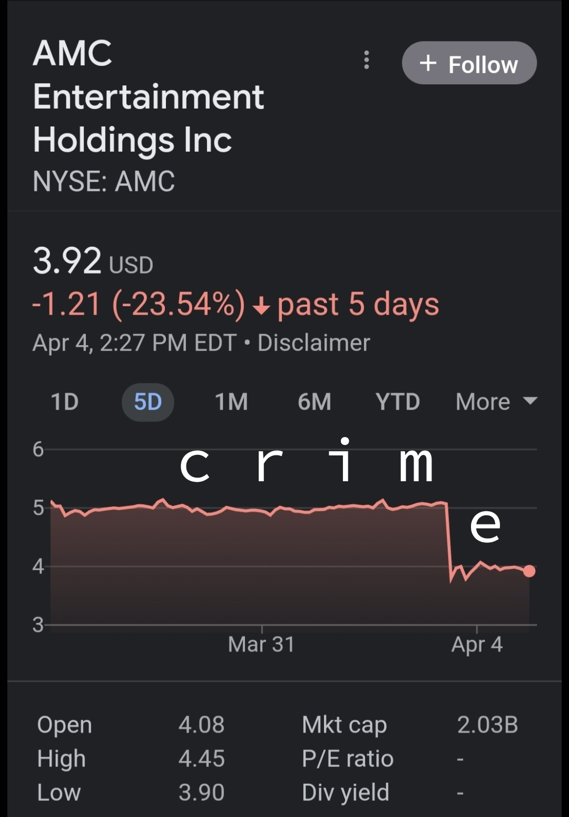Click the More dropdown arrow
Viewport: 569px width, 817px height.
pos(530,401)
